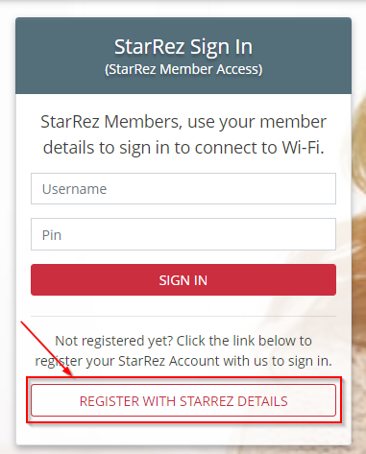Viewport: 366px width, 454px height.
Task: Click 'sign in.' at the end of register text
Action: coord(310,361)
